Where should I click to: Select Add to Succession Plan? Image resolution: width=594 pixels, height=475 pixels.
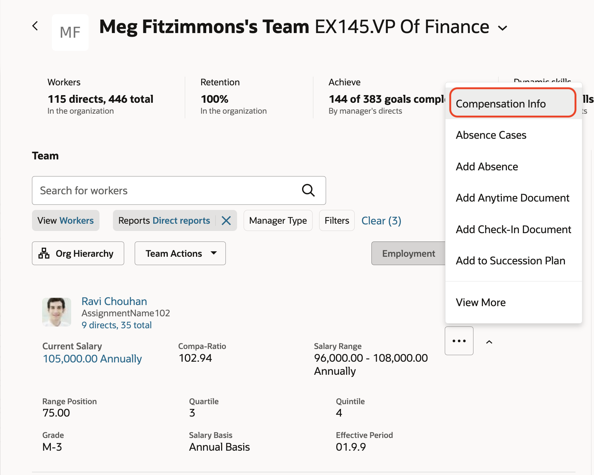(510, 261)
